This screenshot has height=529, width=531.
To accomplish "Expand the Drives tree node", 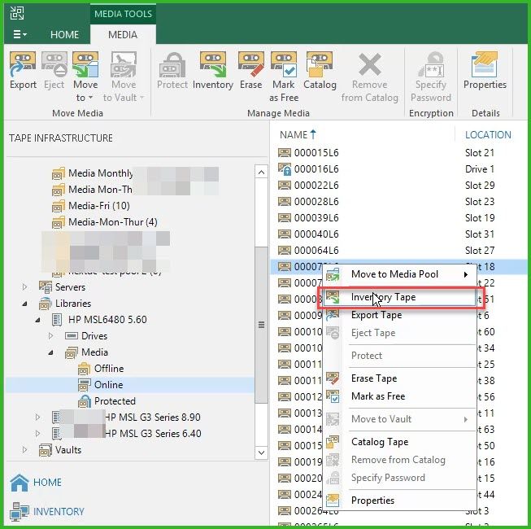I will pos(51,336).
